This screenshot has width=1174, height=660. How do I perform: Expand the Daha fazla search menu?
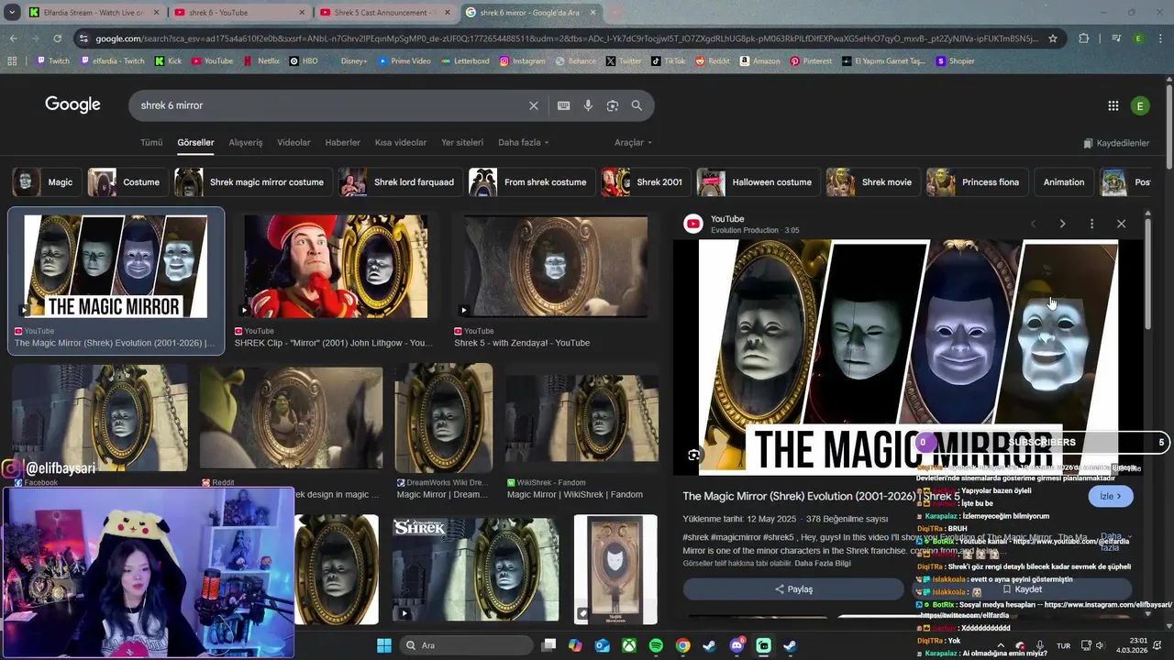coord(523,143)
